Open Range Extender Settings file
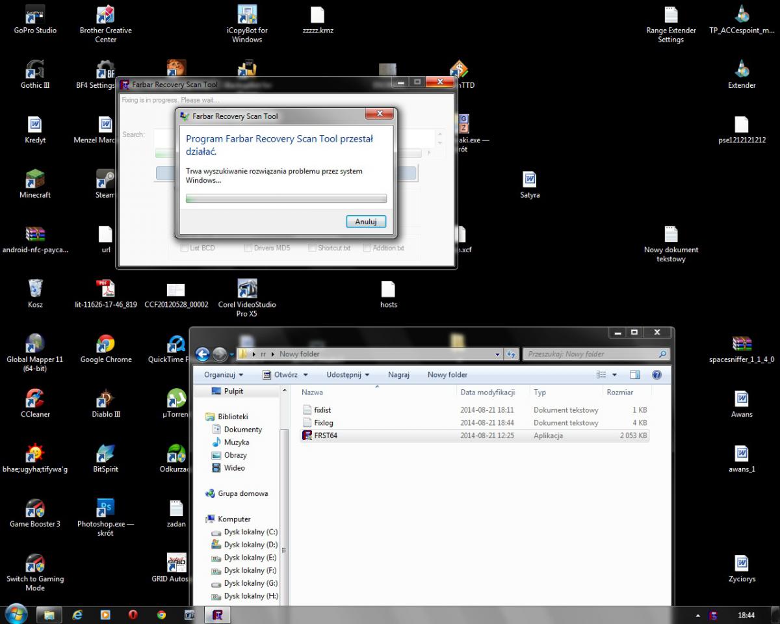The height and width of the screenshot is (624, 780). pyautogui.click(x=671, y=23)
